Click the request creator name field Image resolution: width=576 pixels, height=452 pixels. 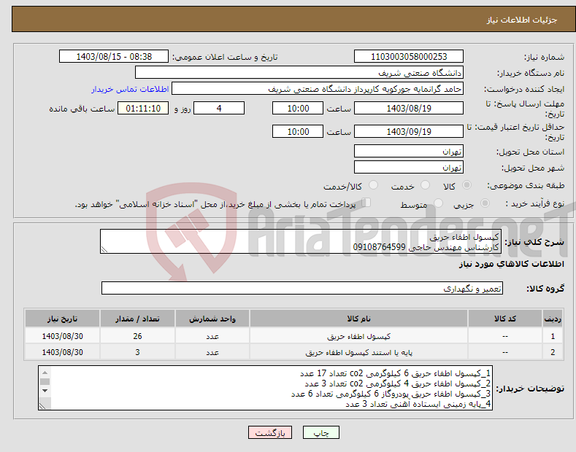coord(318,89)
